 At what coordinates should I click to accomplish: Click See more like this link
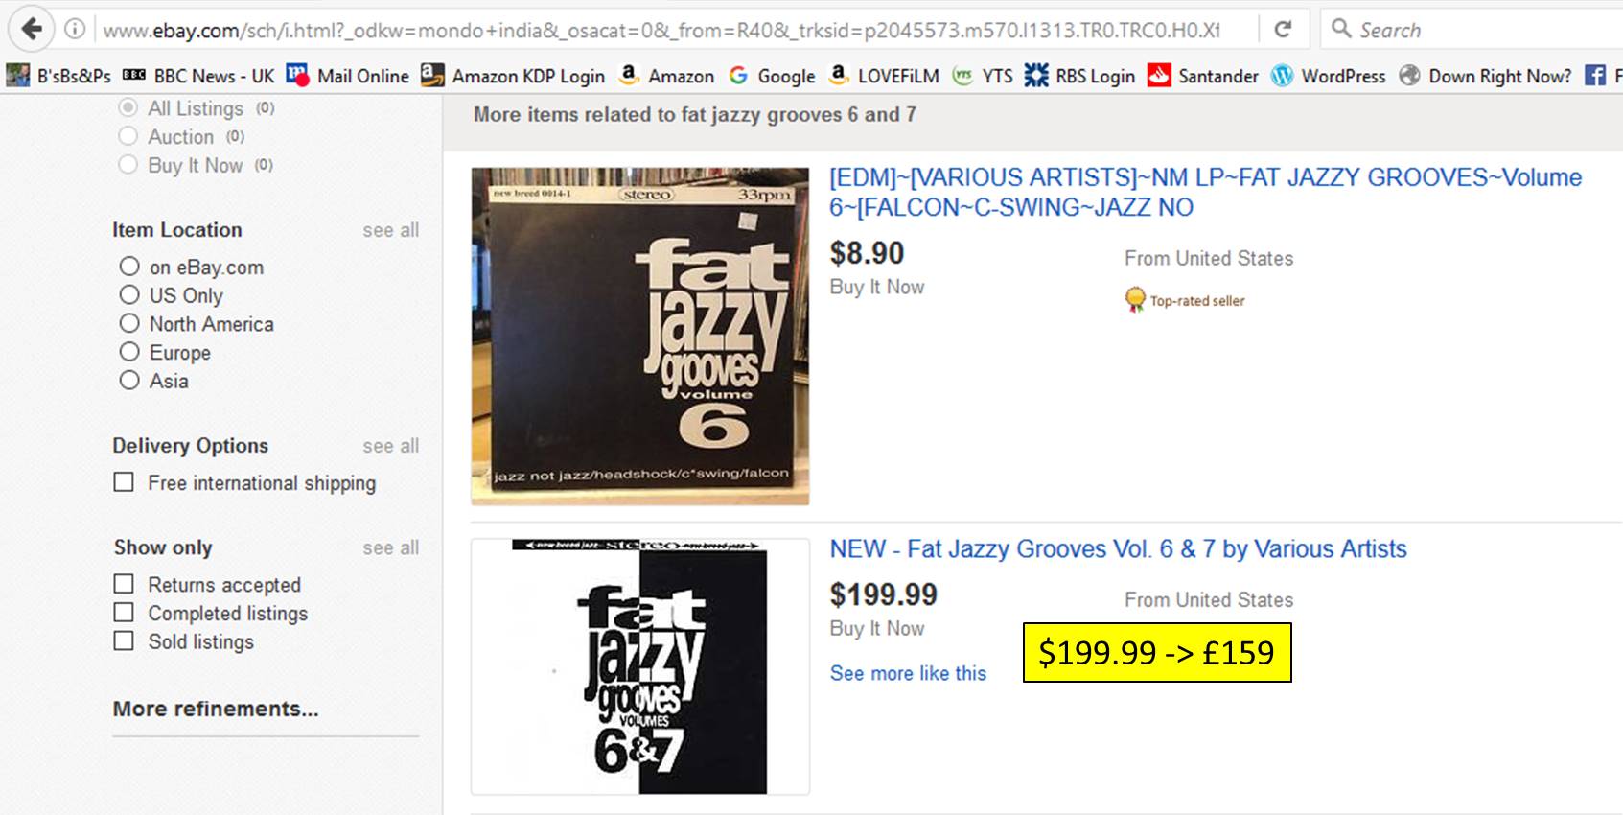[908, 673]
